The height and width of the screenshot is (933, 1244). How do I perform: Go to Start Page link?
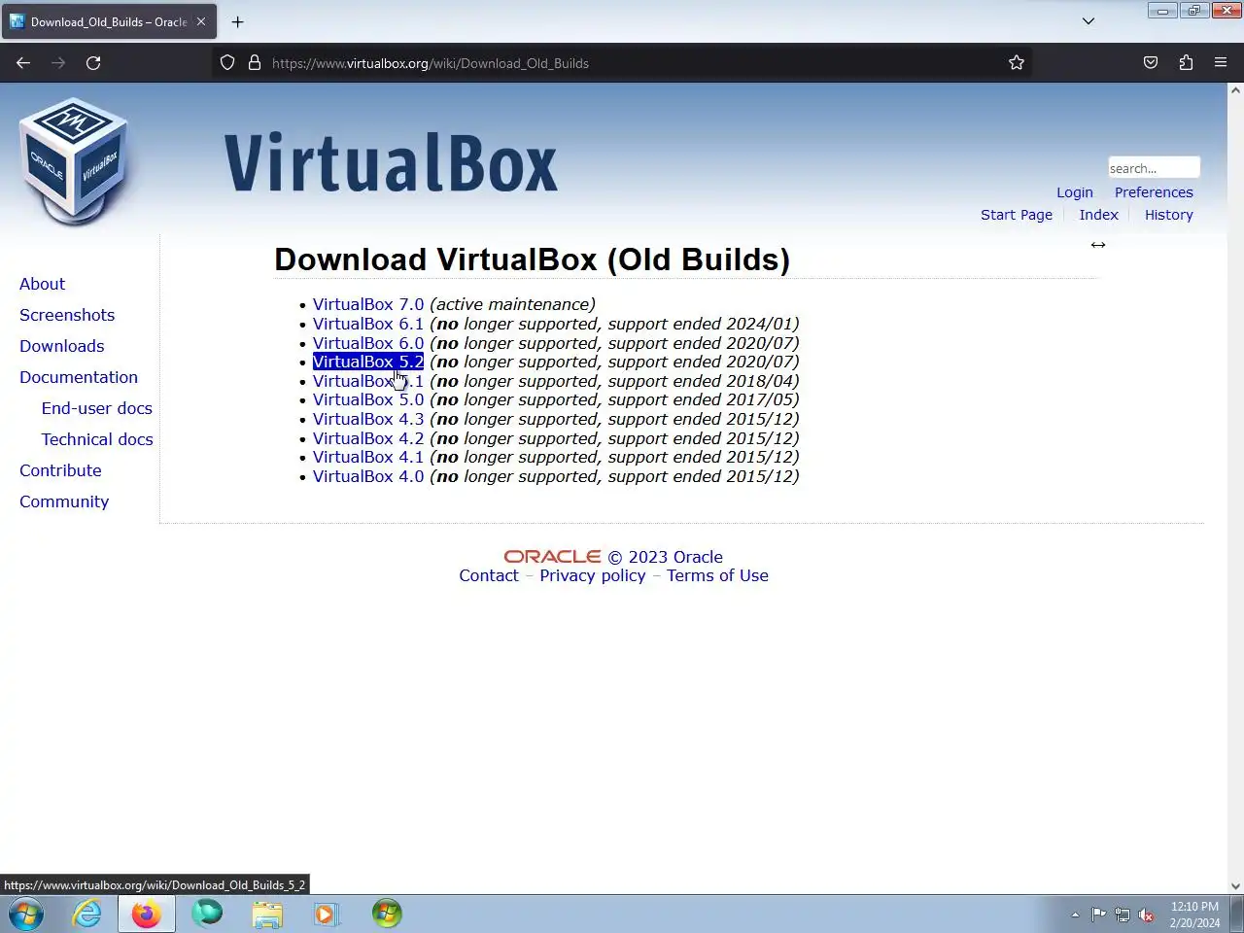pos(1017,215)
